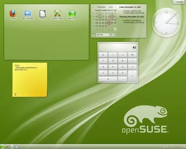186x149 pixels.
Task: Click the calendar today icon beside date field
Action: (x=94, y=35)
